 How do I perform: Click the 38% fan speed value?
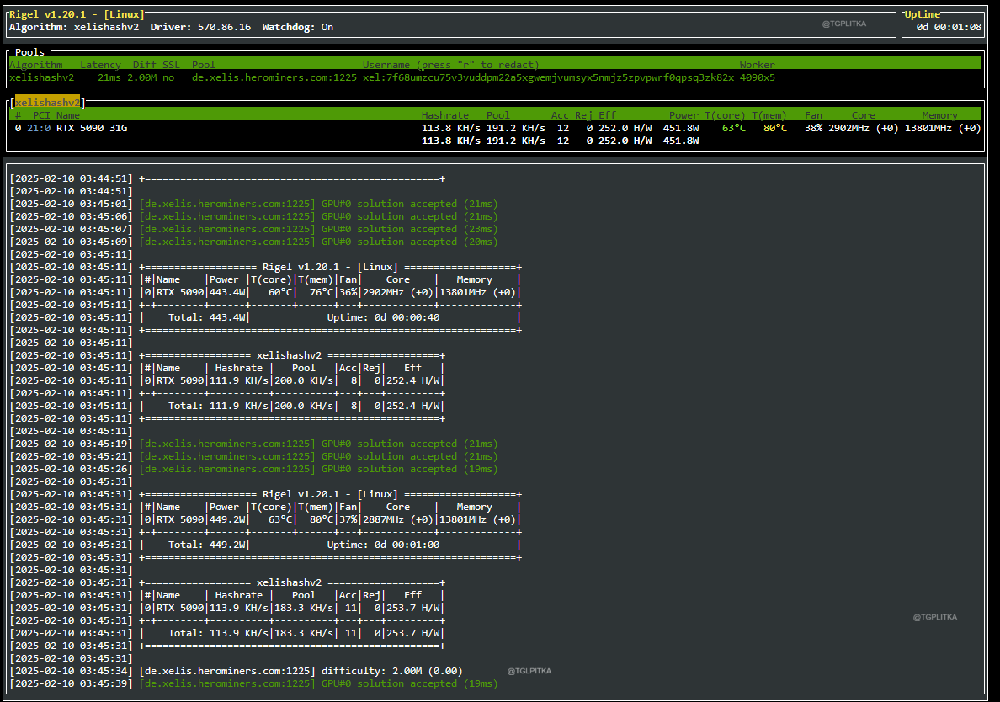point(813,128)
